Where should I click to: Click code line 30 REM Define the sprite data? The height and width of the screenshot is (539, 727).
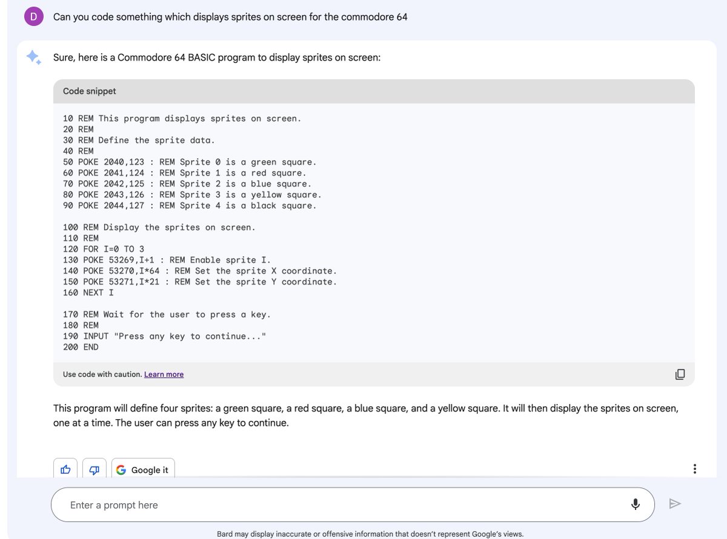pyautogui.click(x=139, y=141)
